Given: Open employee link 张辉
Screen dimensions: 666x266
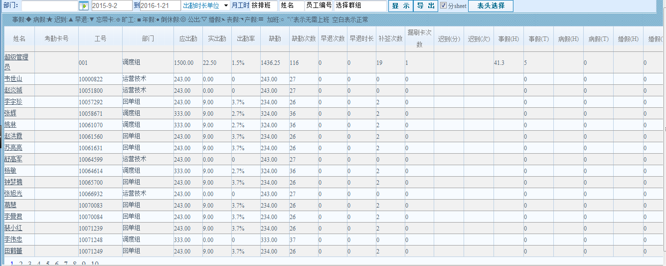Looking at the screenshot, I should [10, 113].
